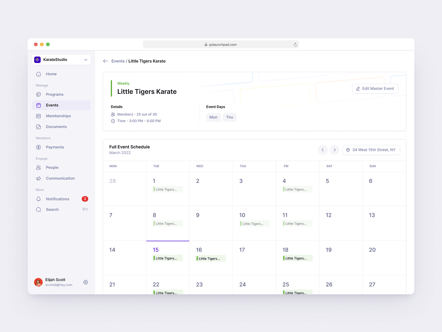Click the Programs icon in sidebar
Screen dimensions: 442x332
[x=38, y=94]
